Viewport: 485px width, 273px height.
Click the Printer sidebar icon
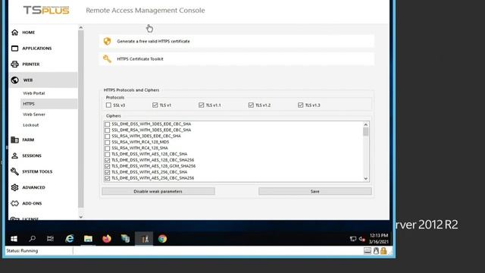(x=14, y=64)
